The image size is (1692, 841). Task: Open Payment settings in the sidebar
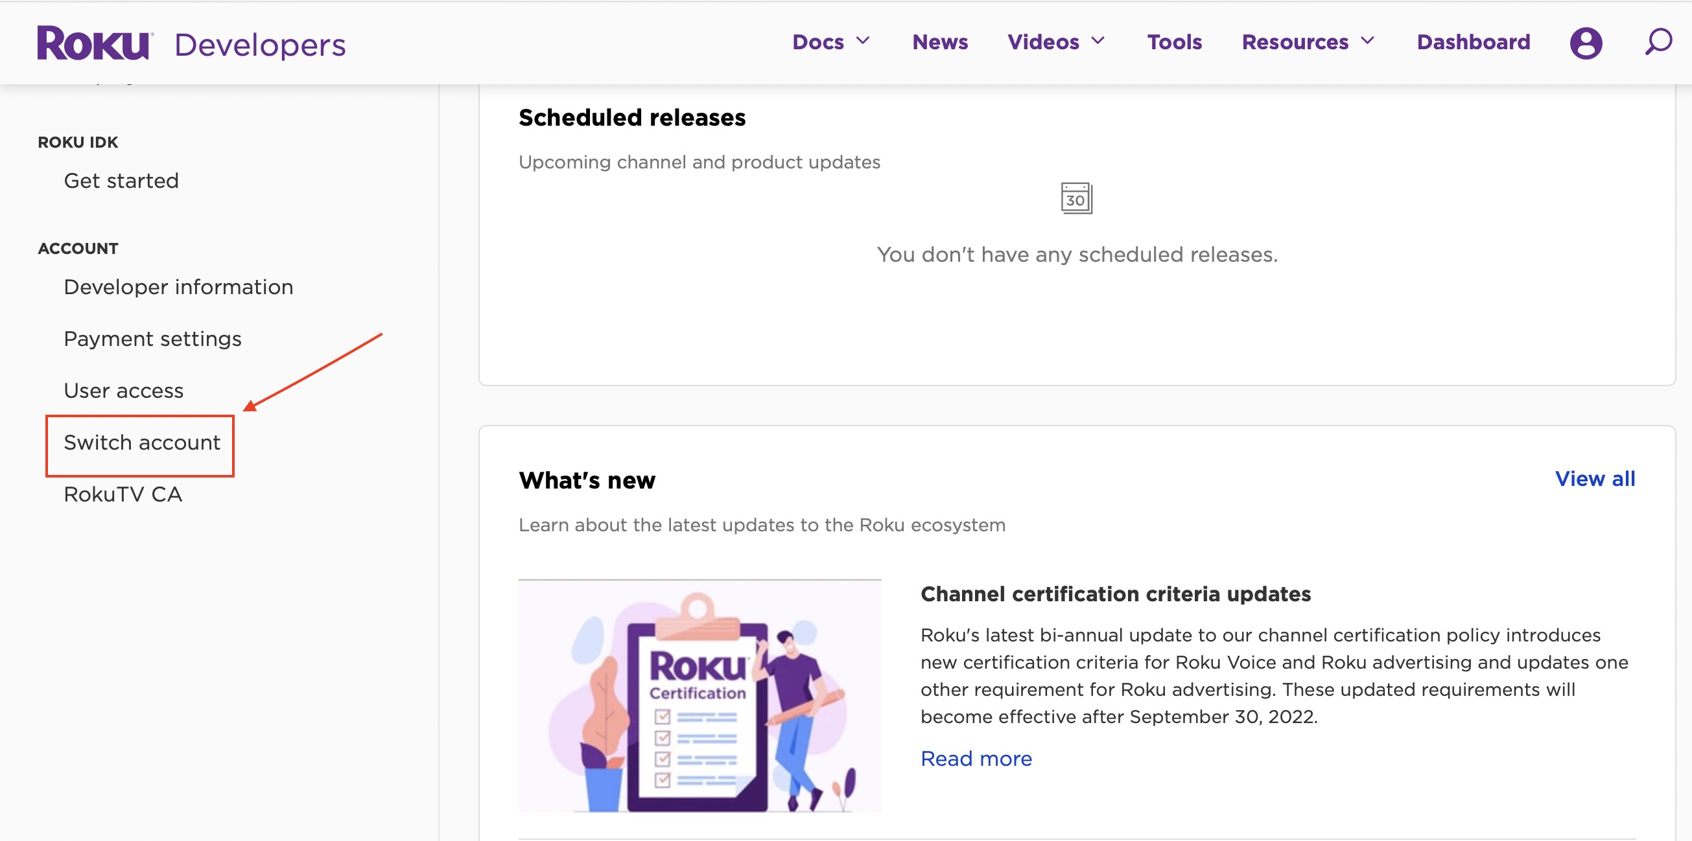152,339
